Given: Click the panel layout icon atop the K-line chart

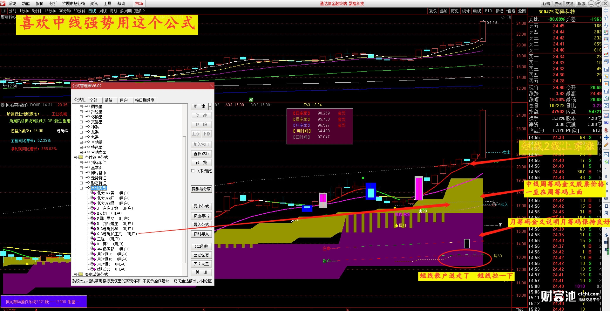Looking at the screenshot, I should point(509,17).
